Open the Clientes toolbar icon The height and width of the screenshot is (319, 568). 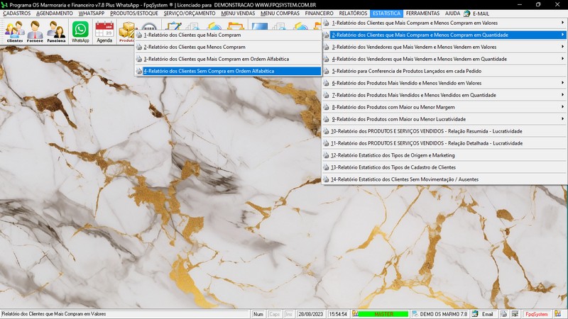pyautogui.click(x=14, y=31)
